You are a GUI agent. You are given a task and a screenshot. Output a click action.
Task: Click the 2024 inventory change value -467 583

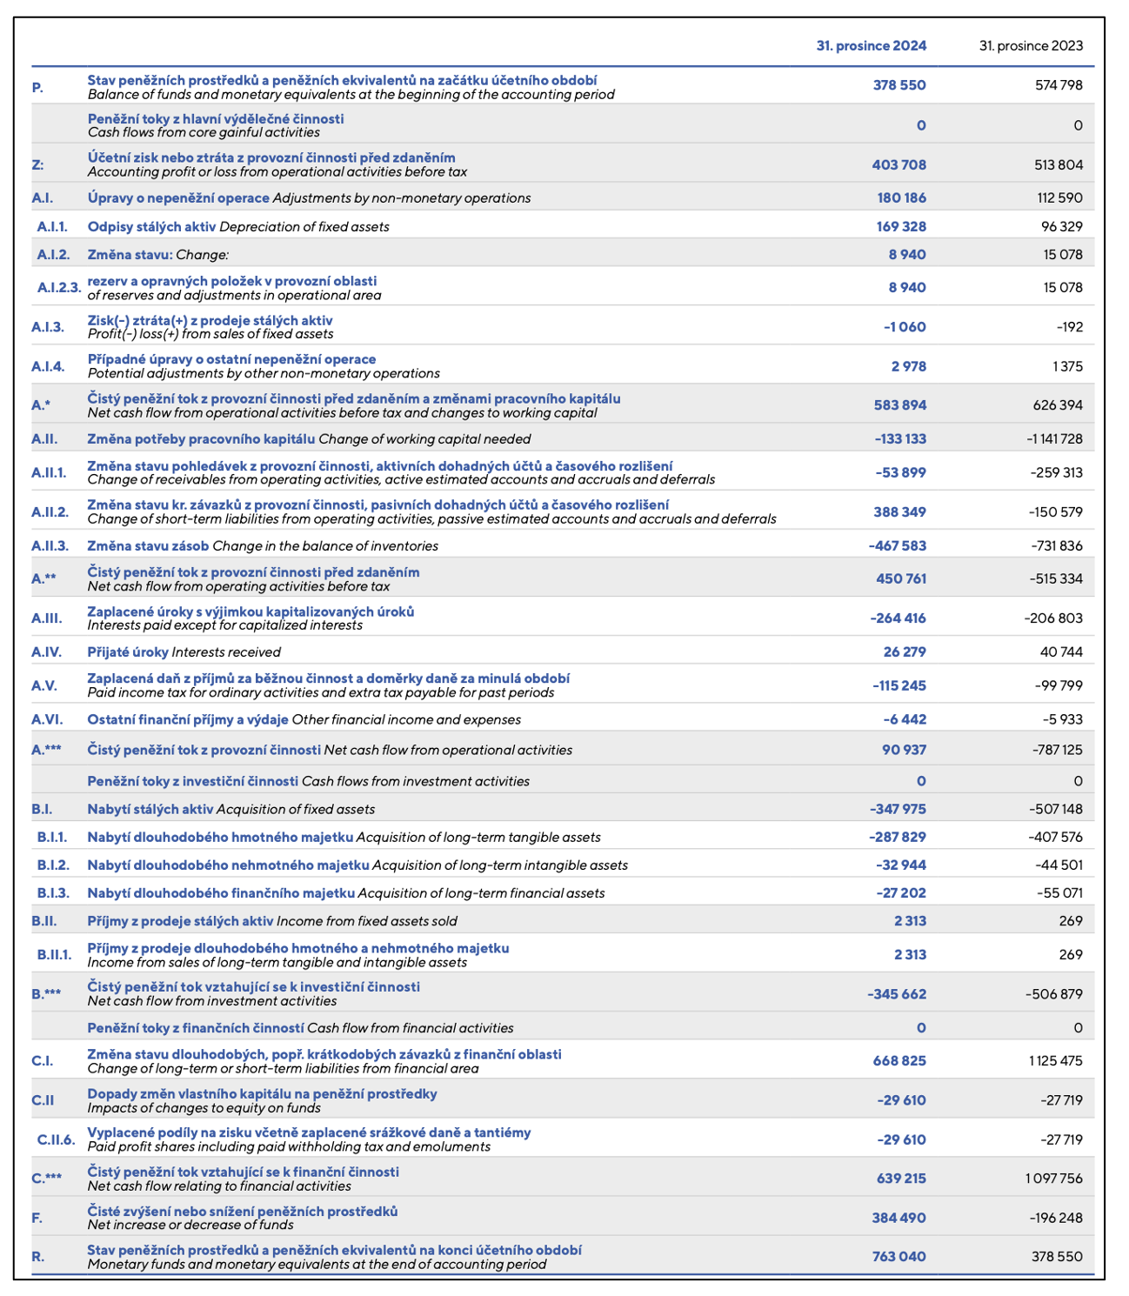898,546
